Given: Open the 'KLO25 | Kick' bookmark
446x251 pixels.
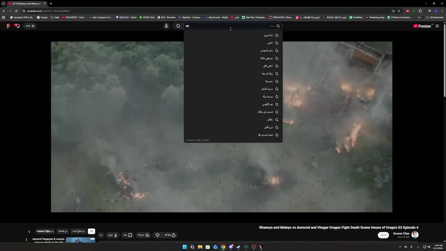Looking at the screenshot, I should tap(147, 17).
